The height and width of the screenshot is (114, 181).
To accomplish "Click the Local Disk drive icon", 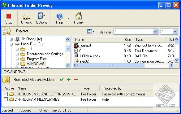I will pyautogui.click(x=17, y=44).
